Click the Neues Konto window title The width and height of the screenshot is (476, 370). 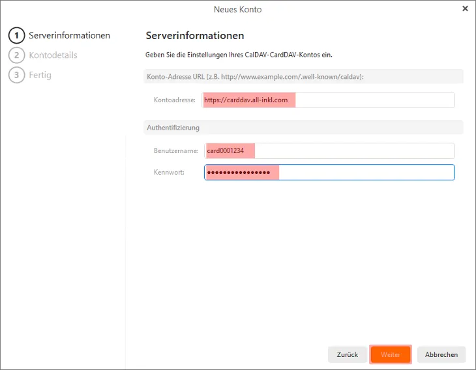coord(238,9)
